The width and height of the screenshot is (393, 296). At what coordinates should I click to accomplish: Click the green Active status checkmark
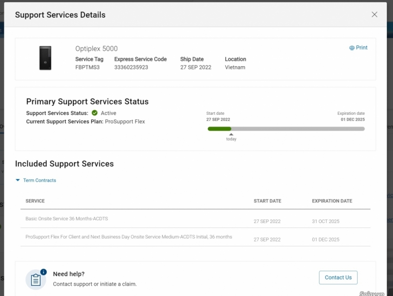tap(95, 113)
